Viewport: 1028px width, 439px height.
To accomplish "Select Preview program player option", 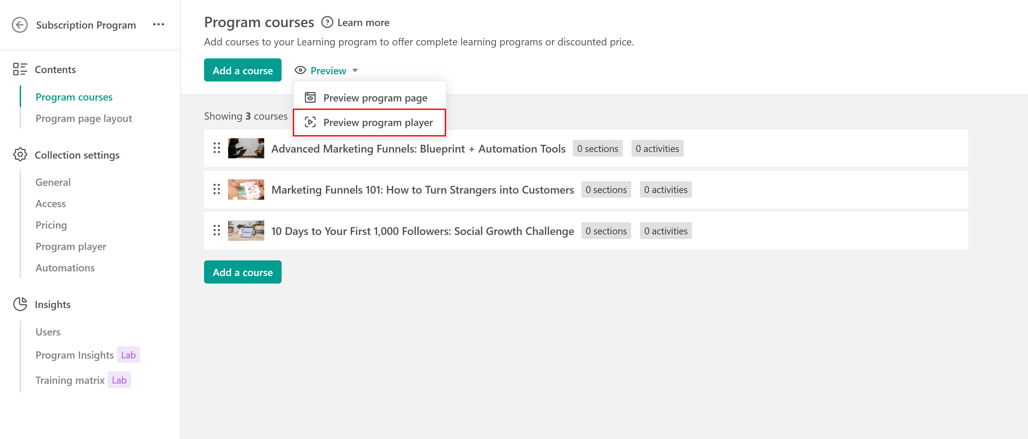I will click(x=377, y=122).
